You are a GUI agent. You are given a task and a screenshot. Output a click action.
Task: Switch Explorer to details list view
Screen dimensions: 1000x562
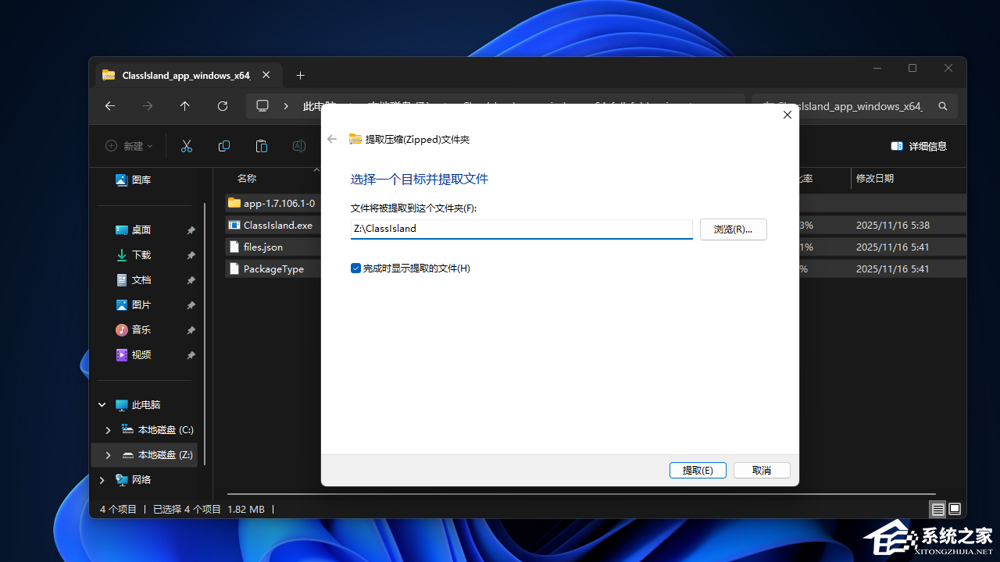click(x=937, y=510)
